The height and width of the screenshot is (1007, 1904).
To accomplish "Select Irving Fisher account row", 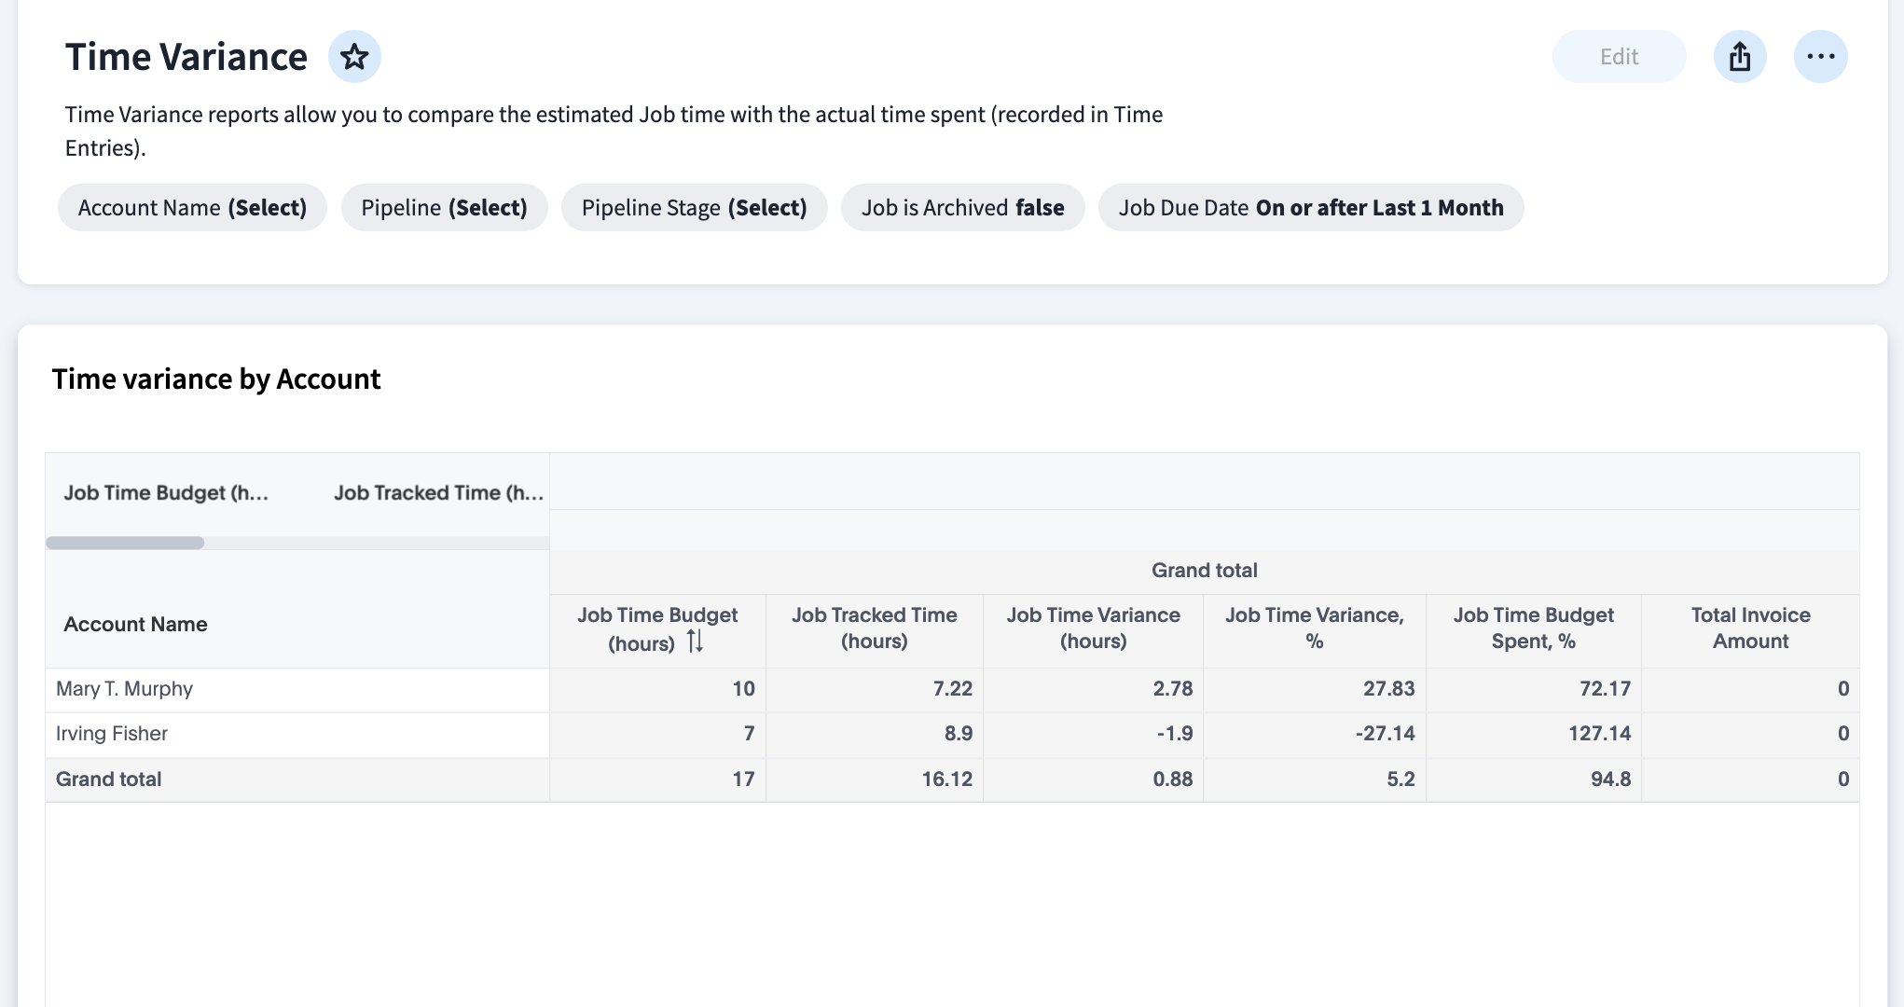I will (112, 733).
